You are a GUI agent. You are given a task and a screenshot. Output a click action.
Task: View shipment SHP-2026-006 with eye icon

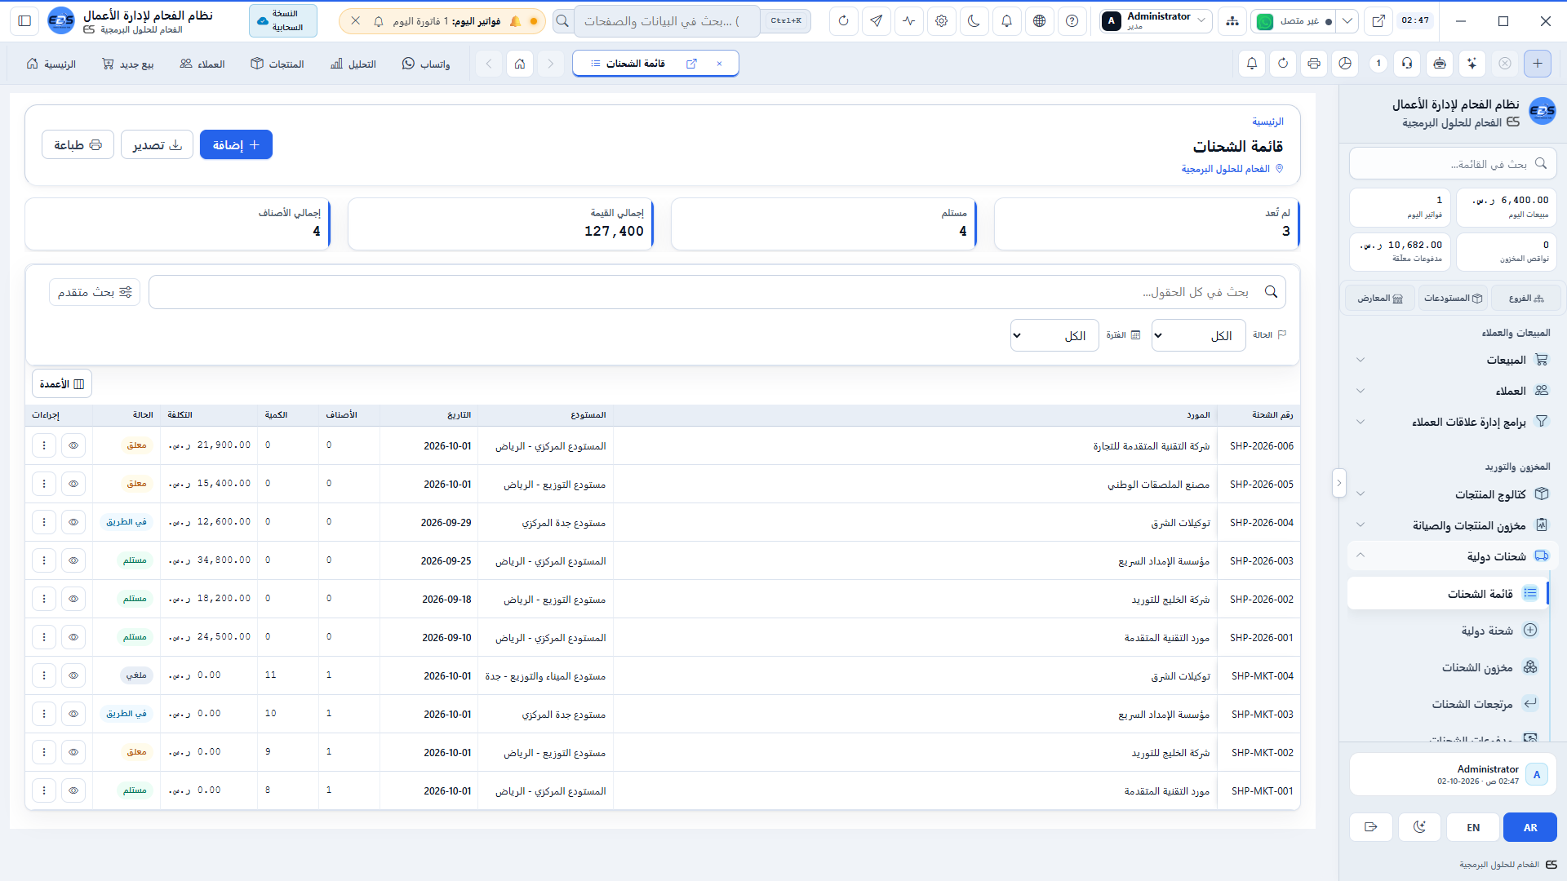tap(73, 445)
